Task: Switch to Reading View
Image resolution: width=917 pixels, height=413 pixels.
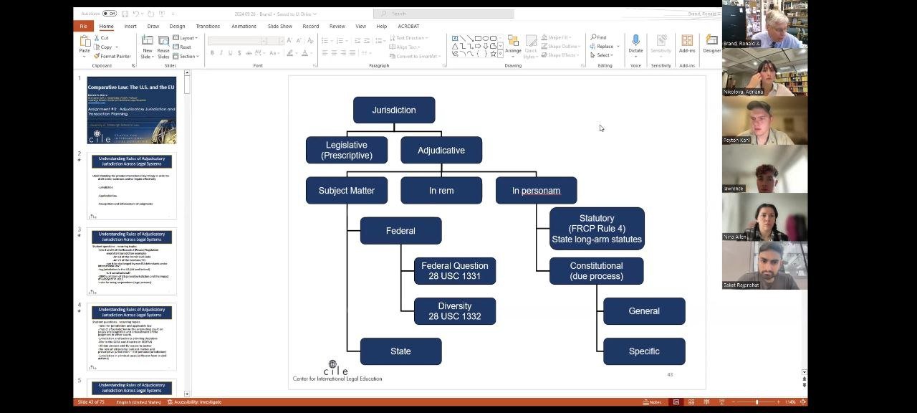Action: 706,402
